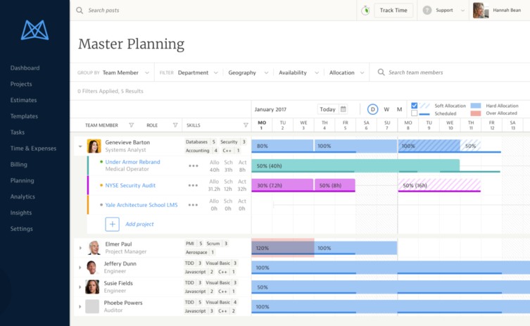Select the D day view toggle
The width and height of the screenshot is (530, 326).
coord(372,109)
